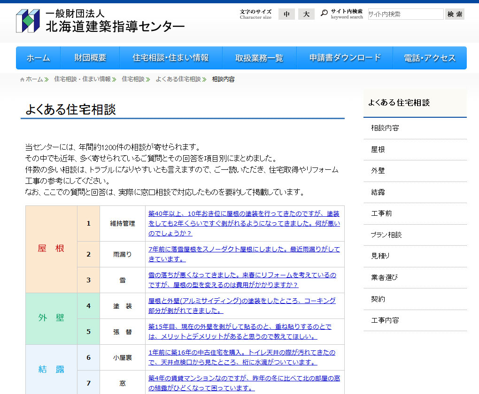Open the 申請書ダウンロード menu item

pos(345,58)
